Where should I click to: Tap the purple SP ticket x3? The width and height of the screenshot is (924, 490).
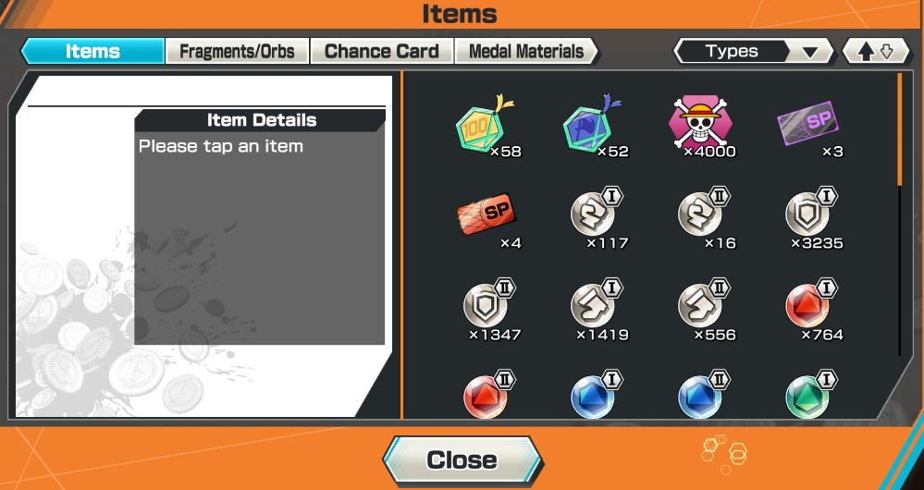[808, 126]
